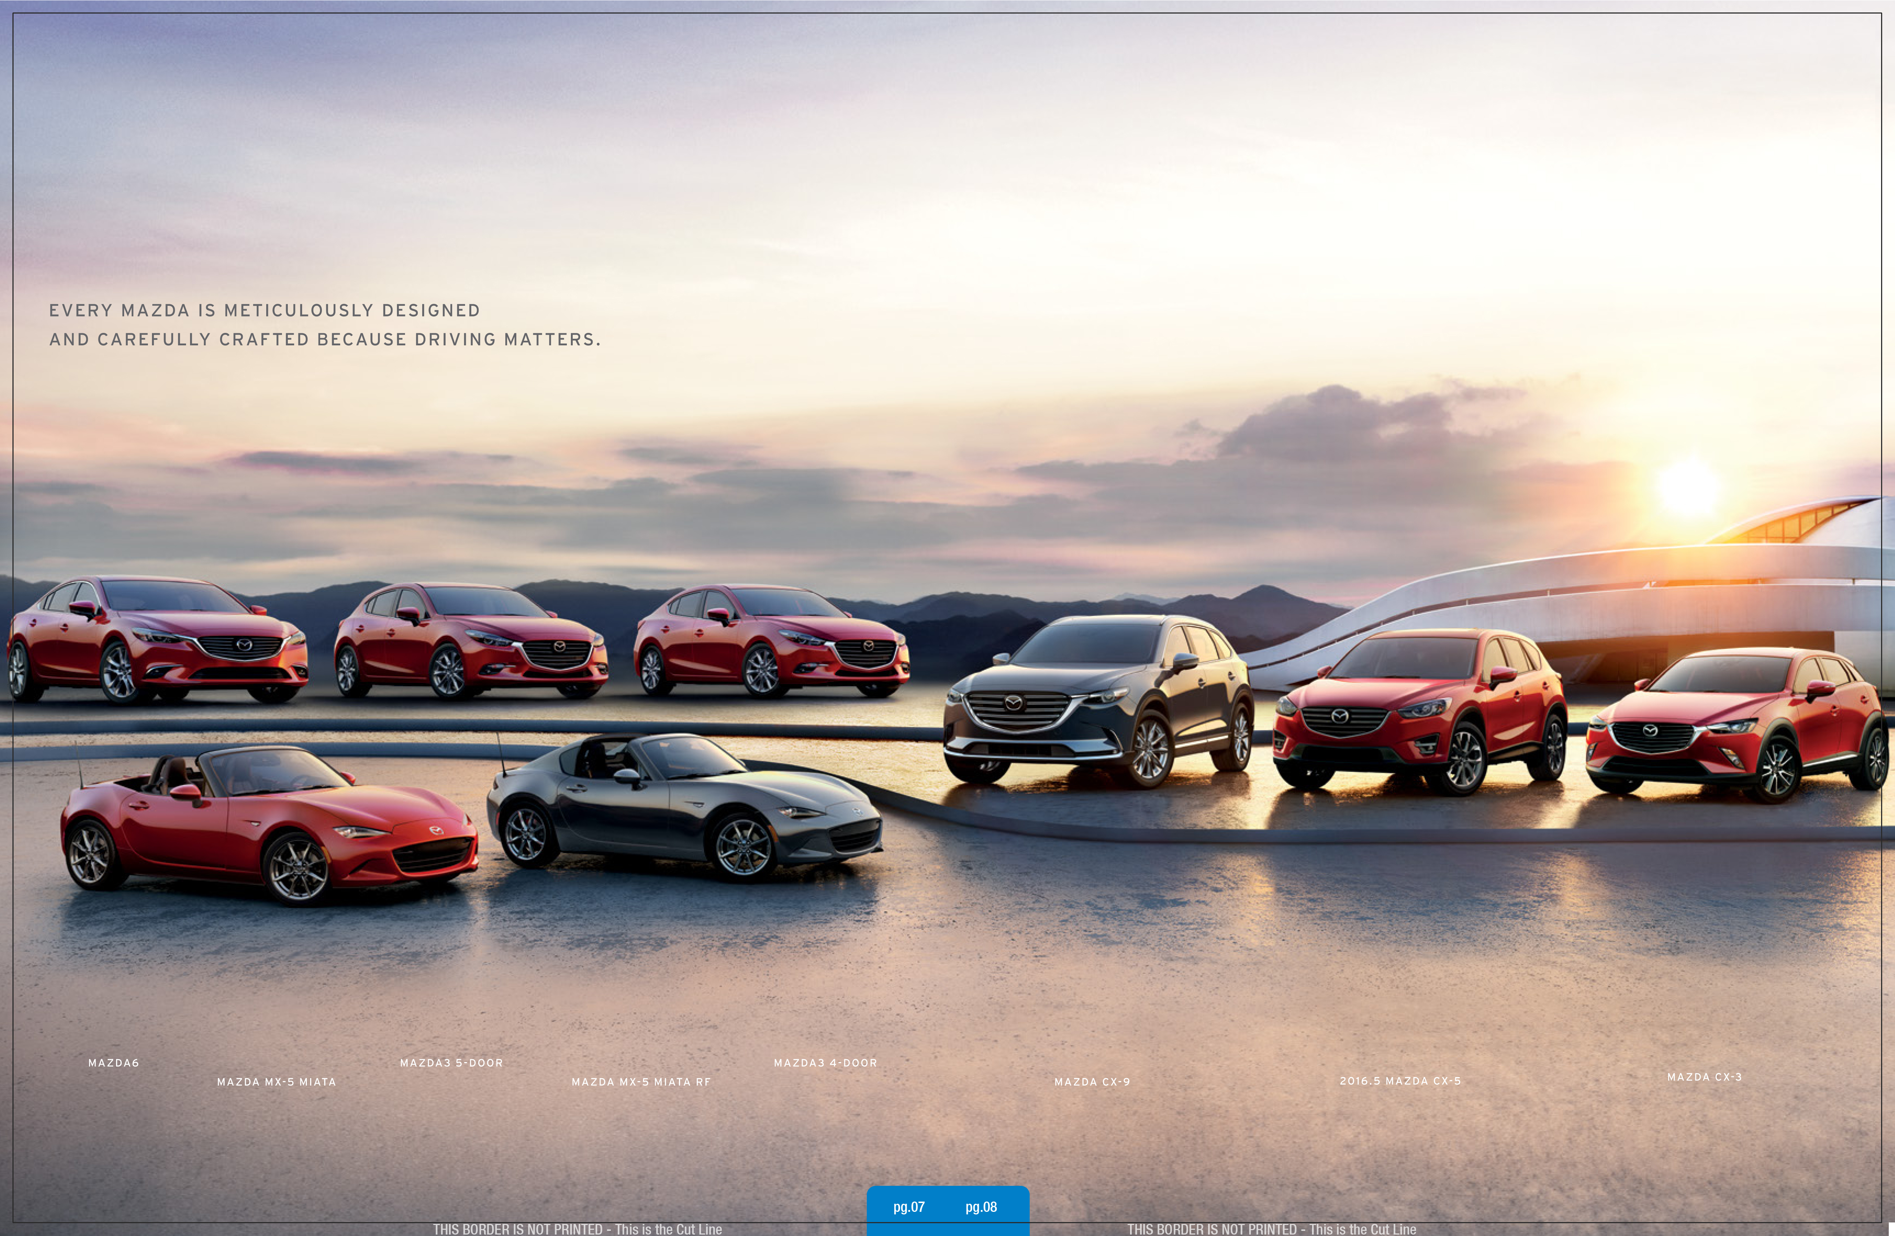The height and width of the screenshot is (1236, 1895).
Task: Click the pg.07 page tab
Action: coord(909,1207)
